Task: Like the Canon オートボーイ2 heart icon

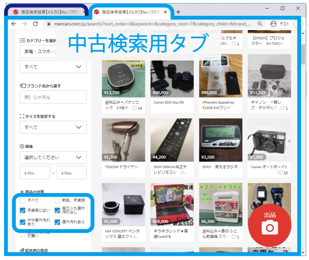Action: pyautogui.click(x=280, y=173)
